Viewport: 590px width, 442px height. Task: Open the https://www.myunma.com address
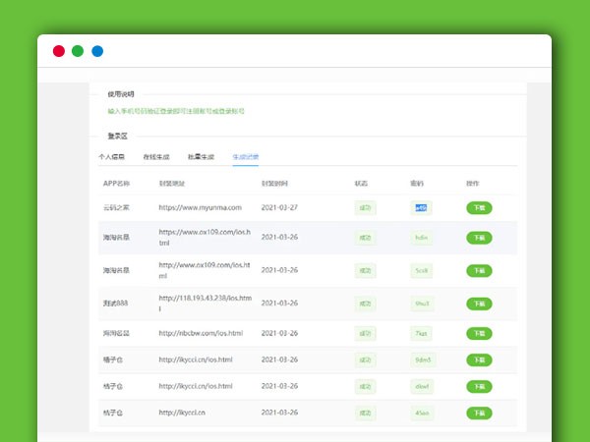[x=200, y=207]
